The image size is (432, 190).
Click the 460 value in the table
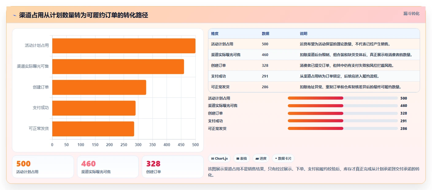point(265,55)
